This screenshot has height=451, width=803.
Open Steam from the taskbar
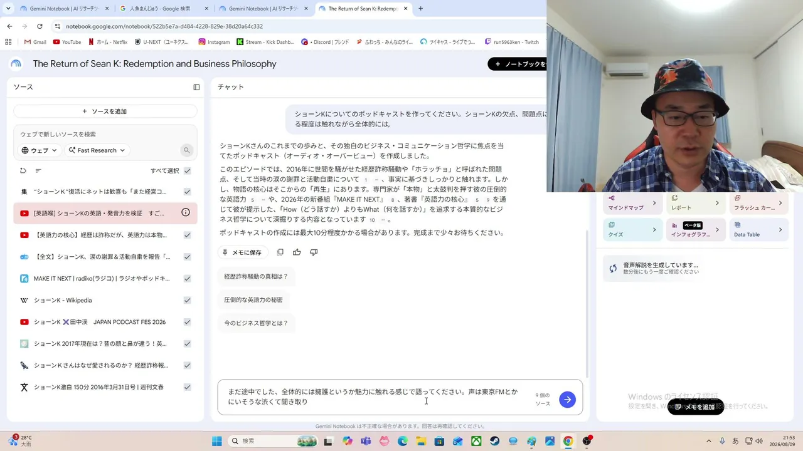[495, 441]
